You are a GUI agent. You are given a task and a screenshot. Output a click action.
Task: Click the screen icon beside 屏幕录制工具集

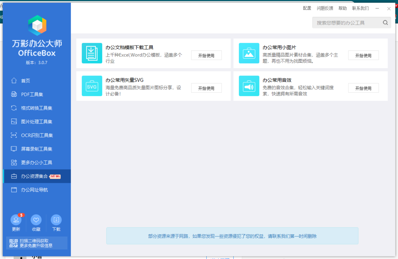click(14, 149)
